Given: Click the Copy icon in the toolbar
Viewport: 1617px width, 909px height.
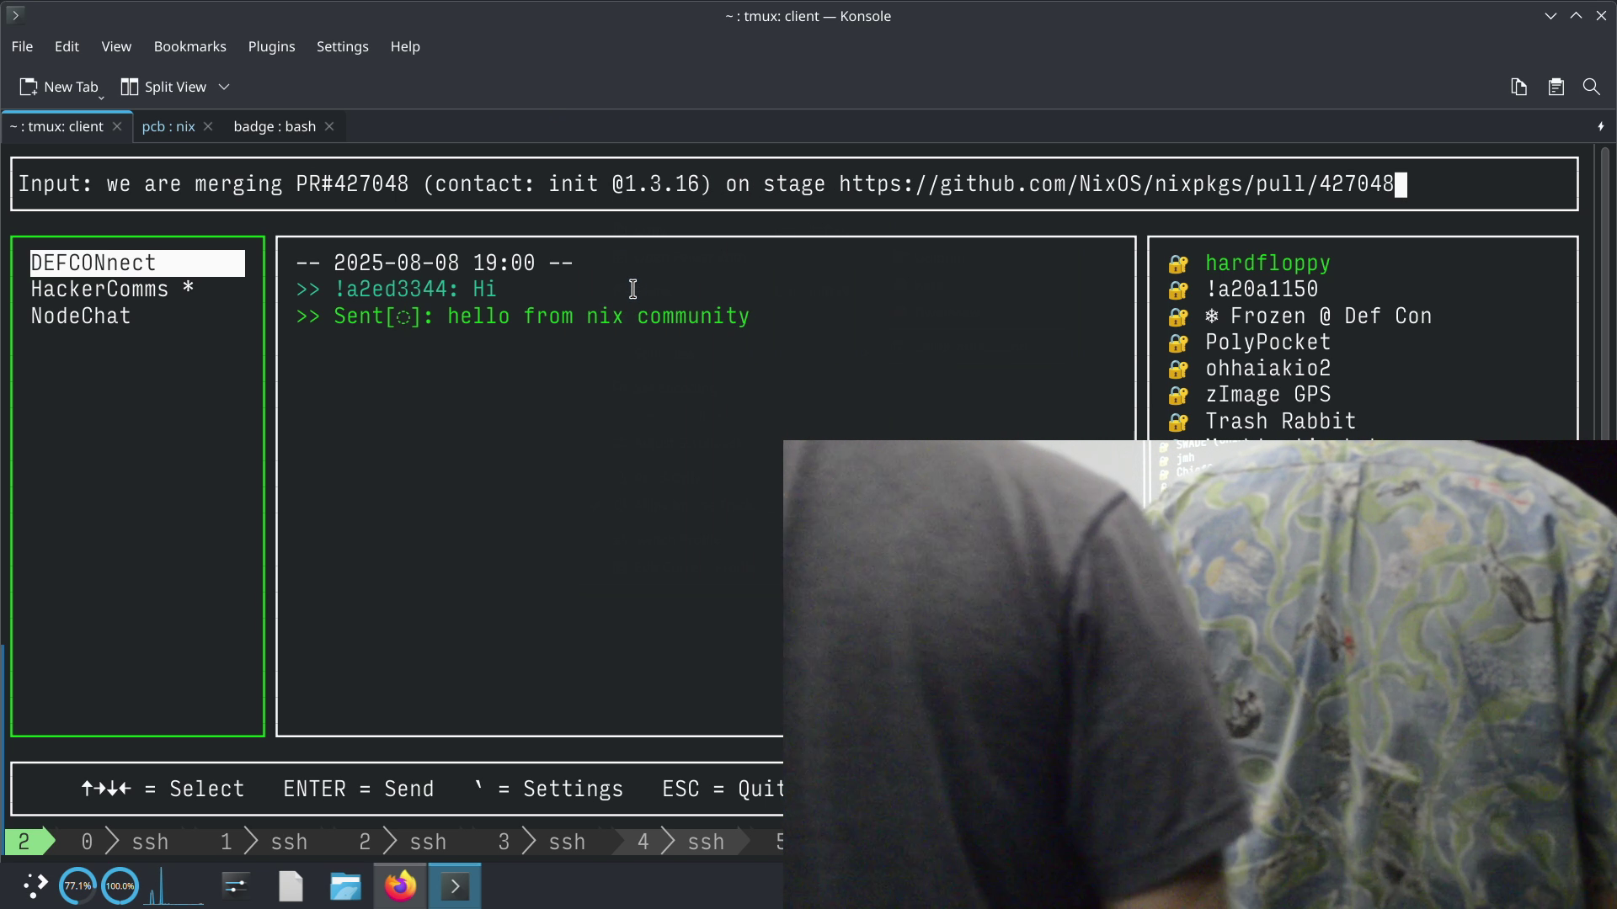Looking at the screenshot, I should [1518, 87].
